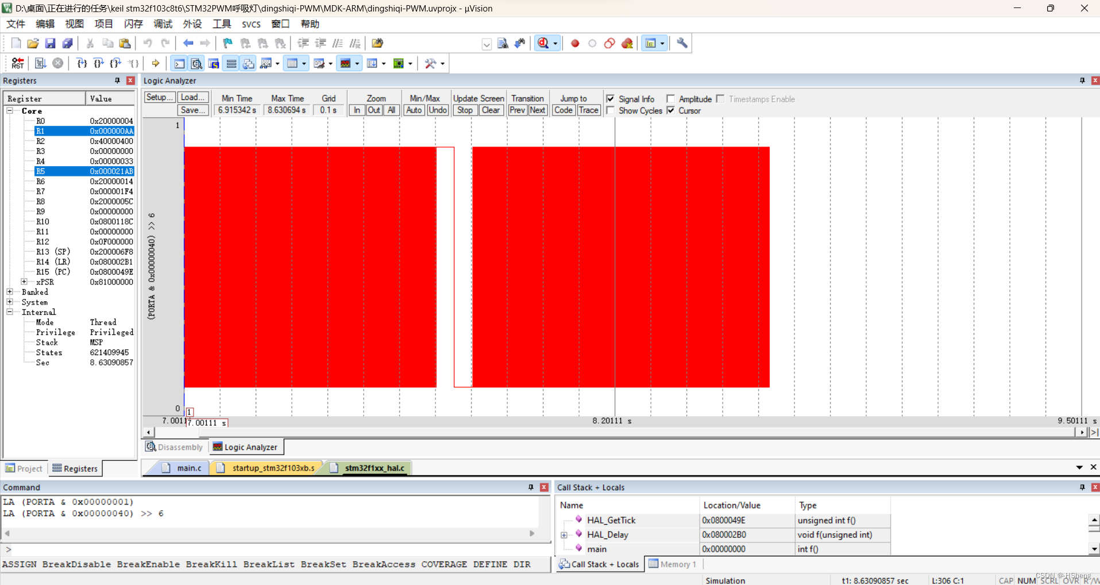Enable the Show Cycles checkbox
Image resolution: width=1100 pixels, height=585 pixels.
point(611,110)
